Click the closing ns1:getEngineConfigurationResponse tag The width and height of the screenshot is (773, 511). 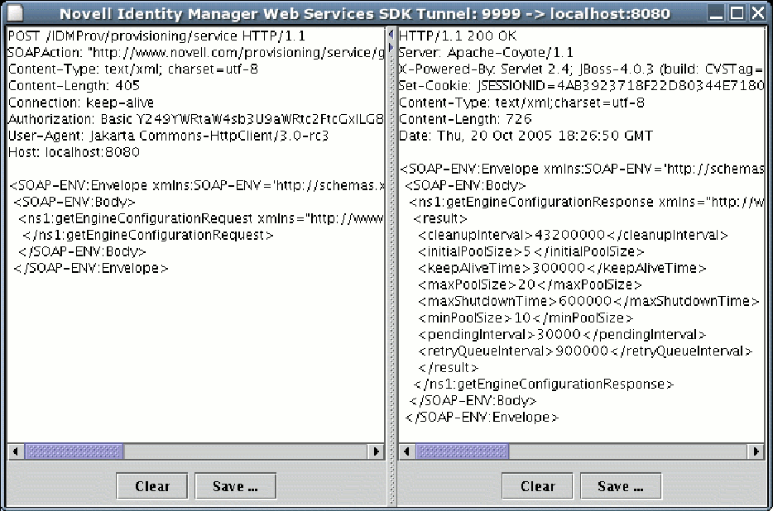(543, 384)
